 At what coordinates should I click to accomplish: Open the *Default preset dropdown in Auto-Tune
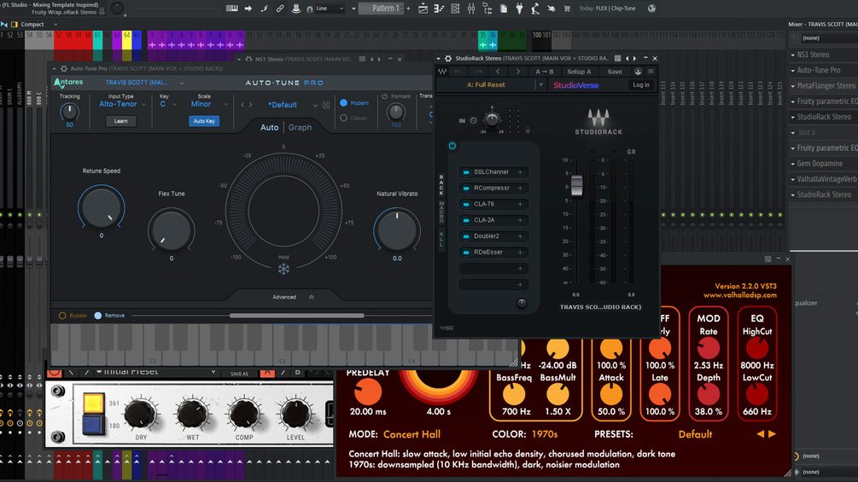pos(292,105)
